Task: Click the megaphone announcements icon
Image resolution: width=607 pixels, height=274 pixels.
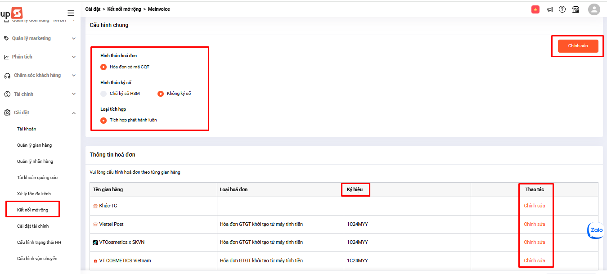Action: (549, 9)
